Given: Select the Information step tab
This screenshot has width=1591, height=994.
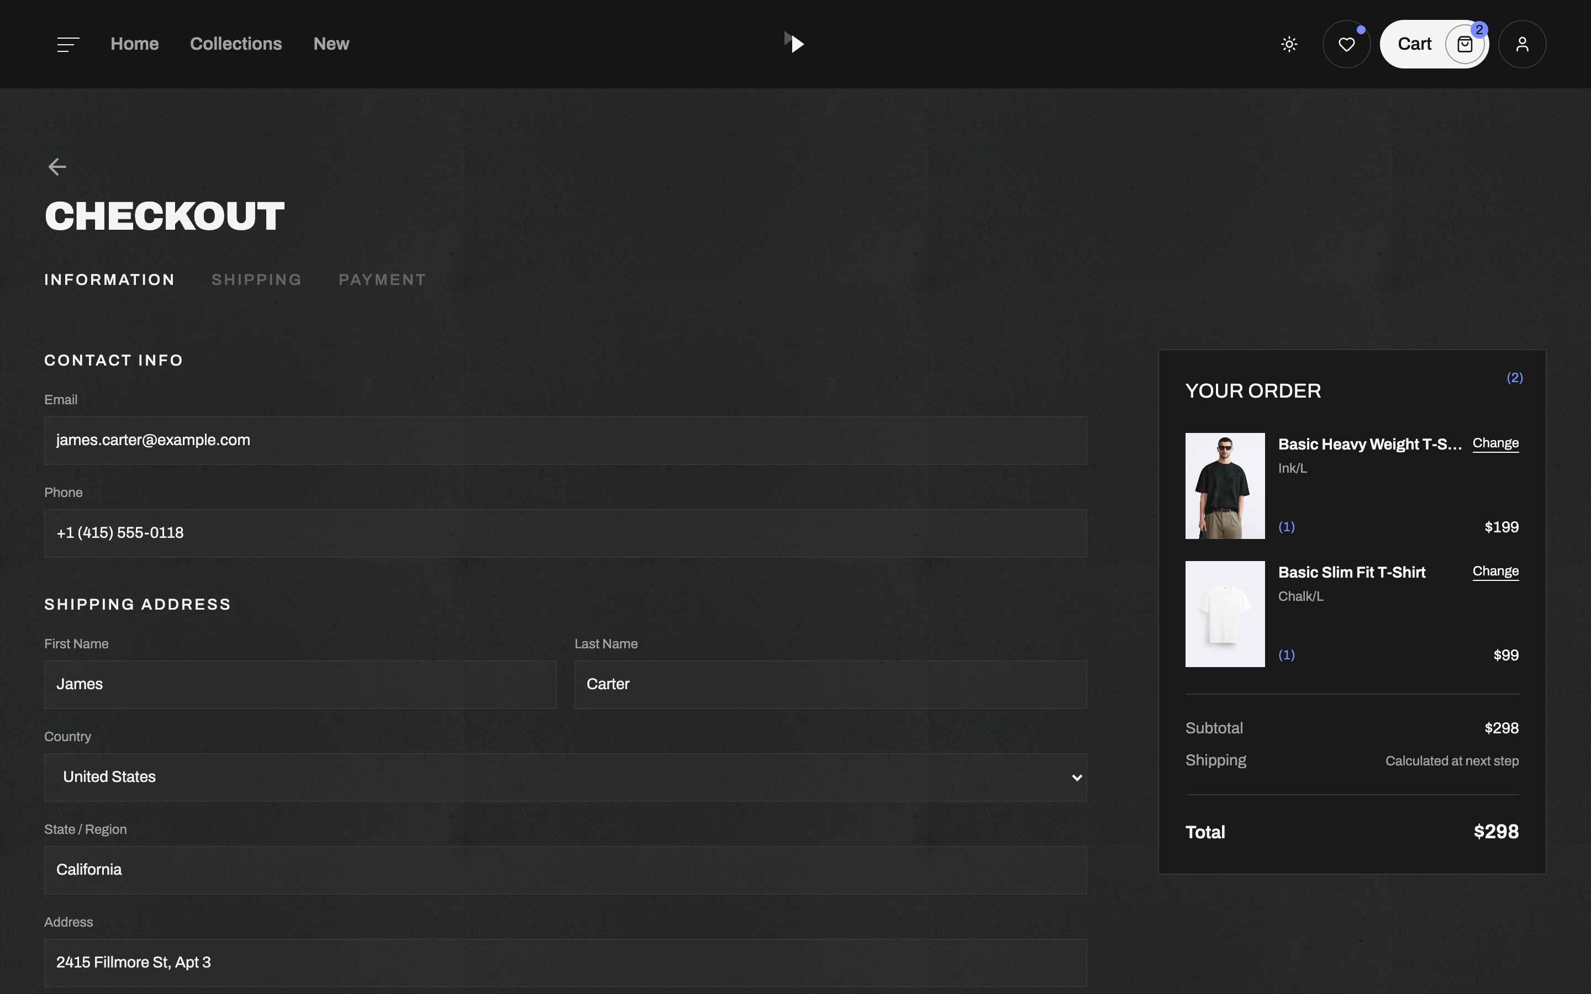Looking at the screenshot, I should 110,279.
